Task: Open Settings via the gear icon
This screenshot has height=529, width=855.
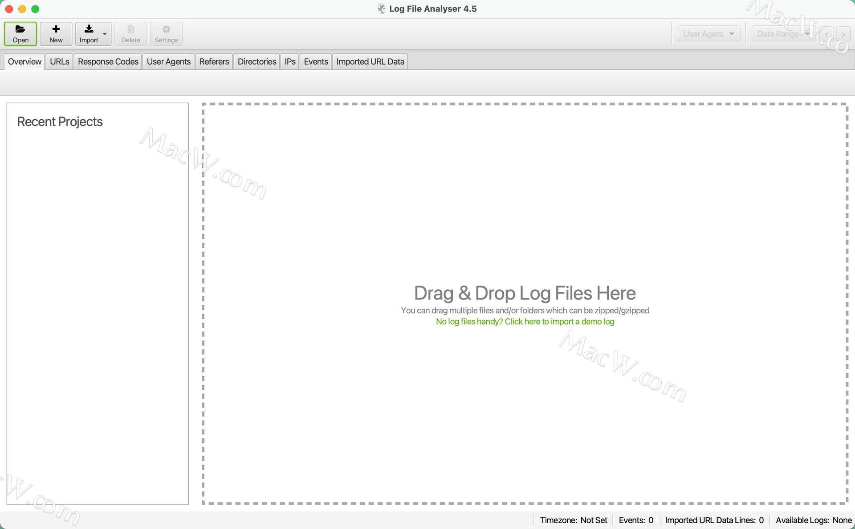Action: (166, 29)
